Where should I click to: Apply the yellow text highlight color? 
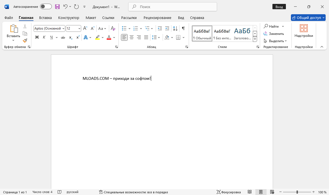(x=97, y=37)
